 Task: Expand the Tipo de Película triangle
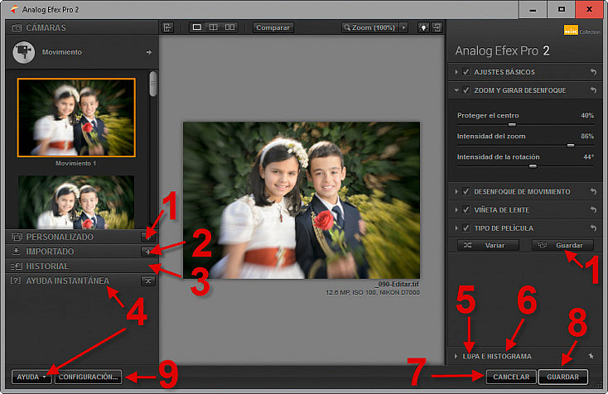coord(456,228)
